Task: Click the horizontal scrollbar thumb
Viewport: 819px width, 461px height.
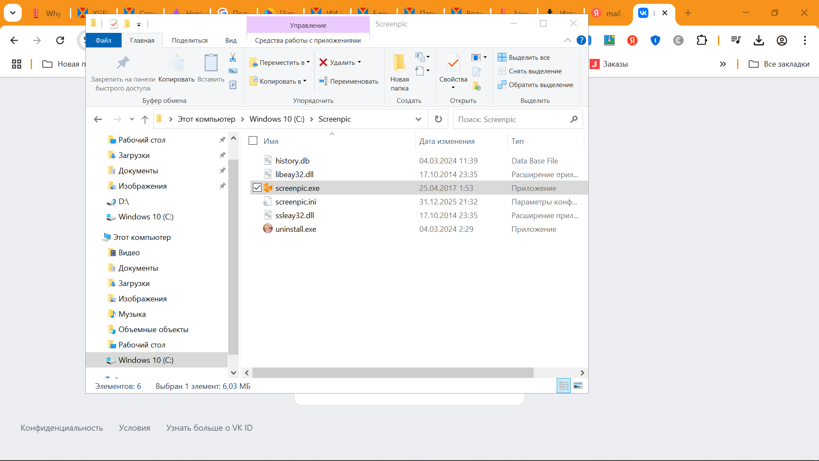Action: pos(392,373)
